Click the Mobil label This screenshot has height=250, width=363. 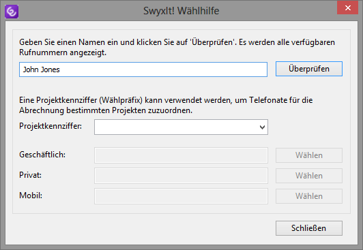(31, 196)
